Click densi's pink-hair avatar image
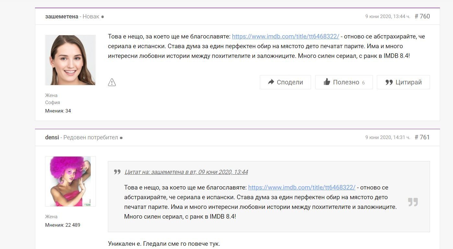Viewport: 453px width, 249px height. (x=70, y=181)
